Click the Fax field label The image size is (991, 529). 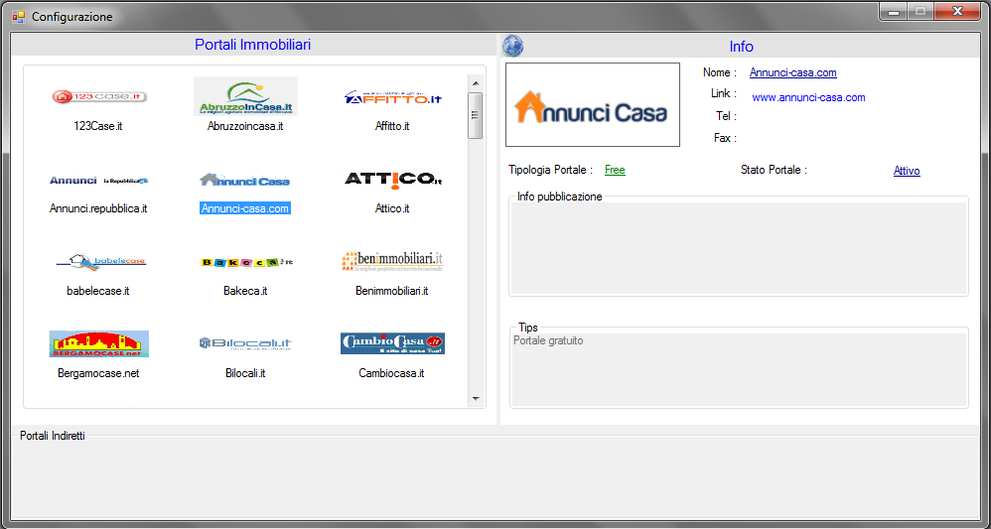coord(726,138)
